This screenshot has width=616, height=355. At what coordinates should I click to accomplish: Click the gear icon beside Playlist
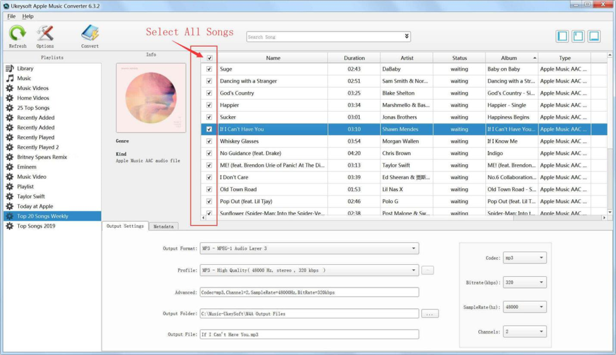10,186
